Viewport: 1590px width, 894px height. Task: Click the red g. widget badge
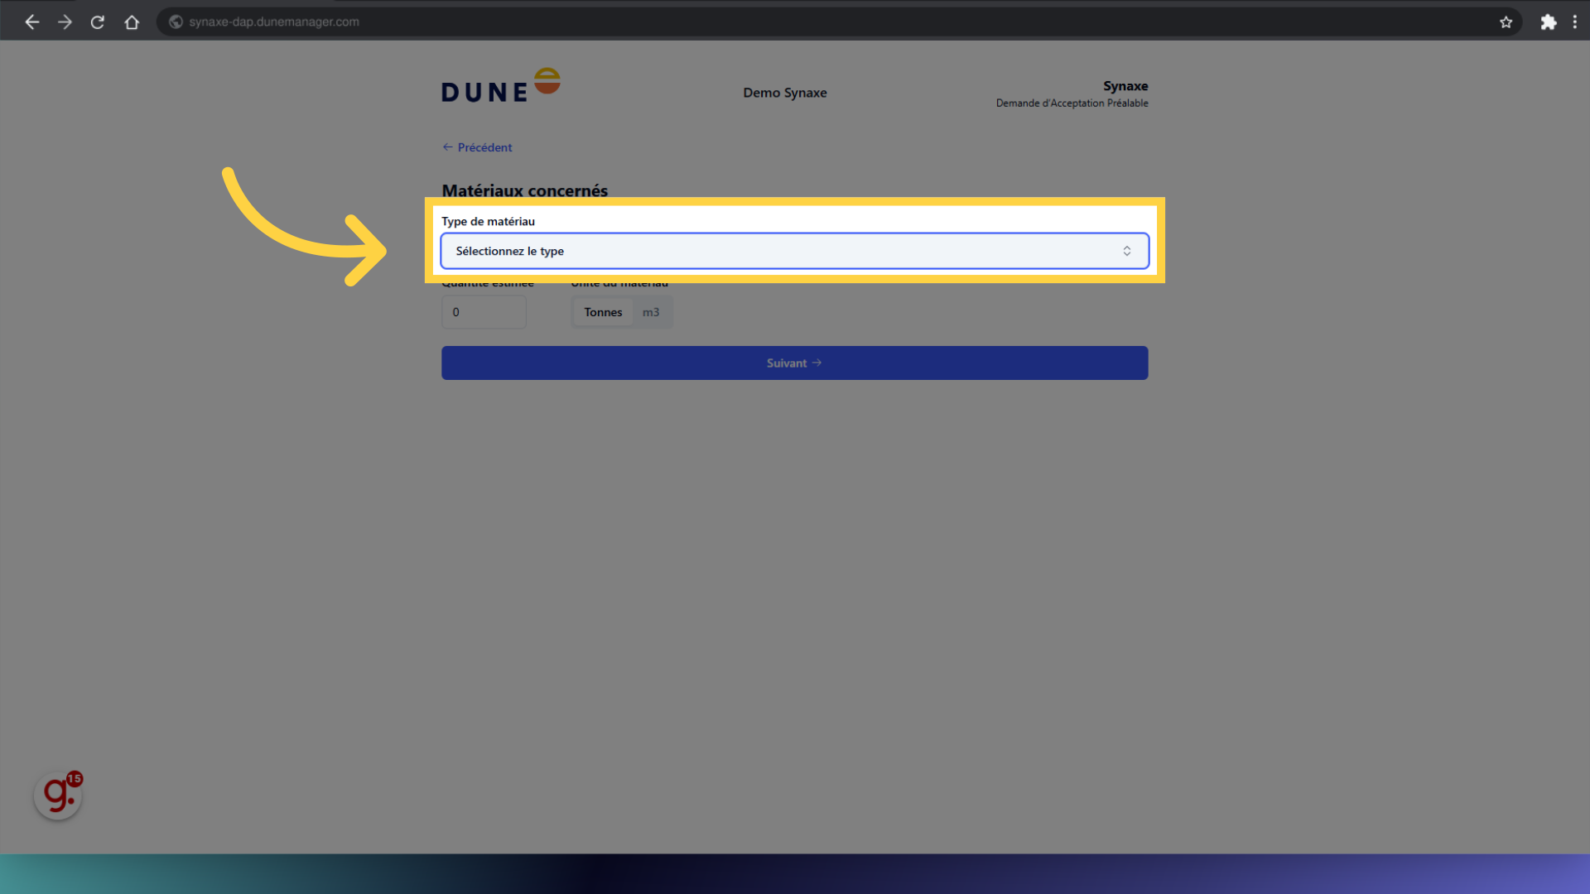58,795
